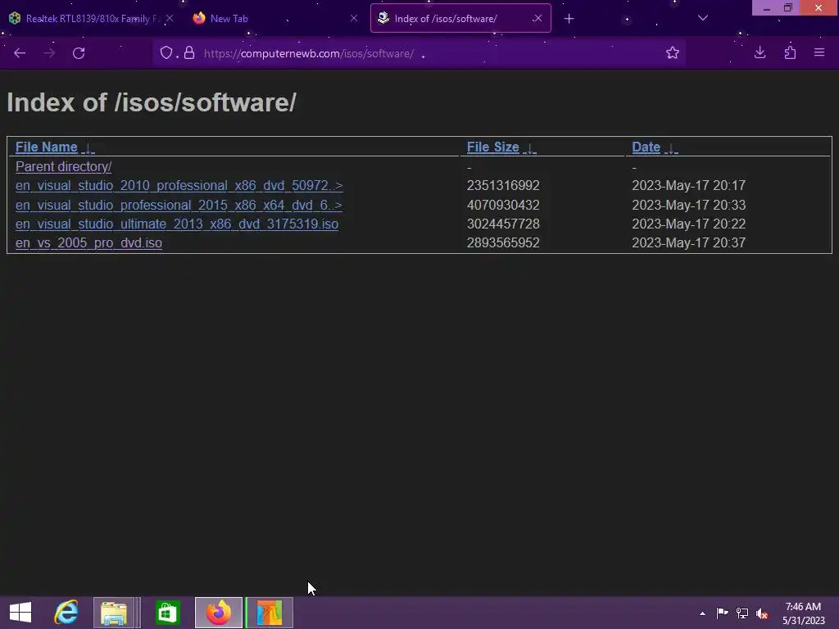Reload the current page

pos(79,53)
